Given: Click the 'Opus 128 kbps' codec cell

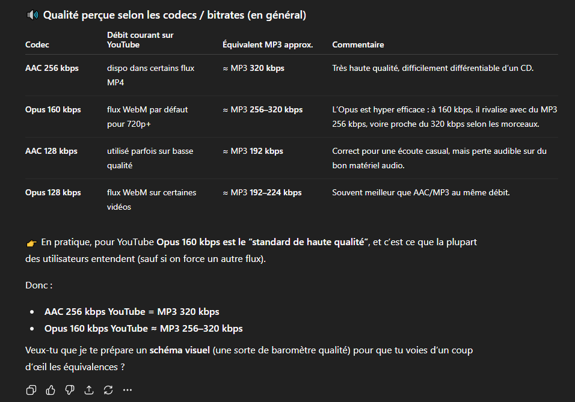Looking at the screenshot, I should (53, 193).
